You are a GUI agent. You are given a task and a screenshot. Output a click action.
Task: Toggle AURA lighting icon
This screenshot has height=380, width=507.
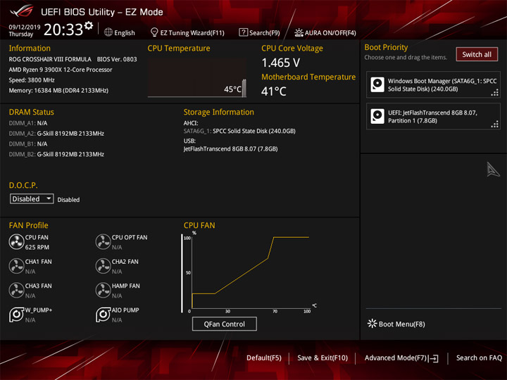click(299, 32)
